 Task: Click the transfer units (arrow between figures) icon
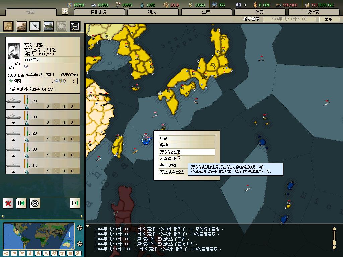point(75,203)
